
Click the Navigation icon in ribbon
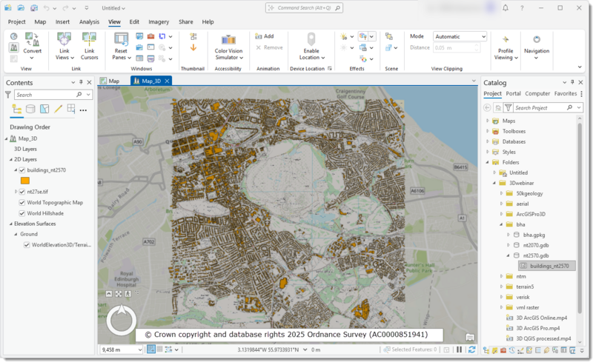click(536, 39)
